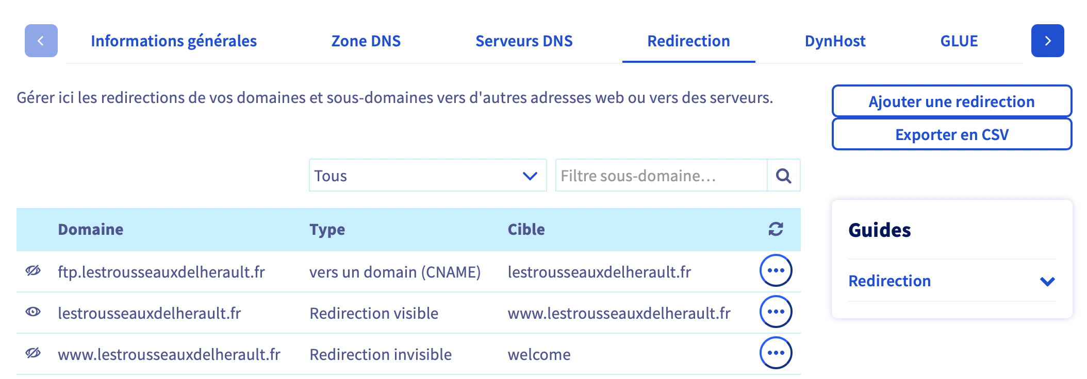This screenshot has height=379, width=1087.
Task: Select the GLUE tab
Action: [x=959, y=41]
